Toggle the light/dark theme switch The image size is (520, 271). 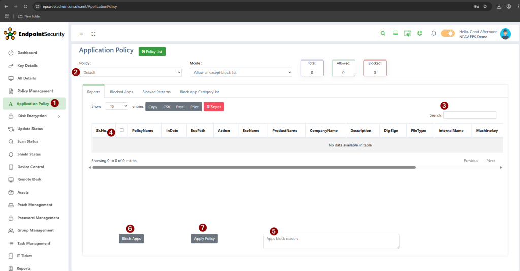click(x=448, y=34)
